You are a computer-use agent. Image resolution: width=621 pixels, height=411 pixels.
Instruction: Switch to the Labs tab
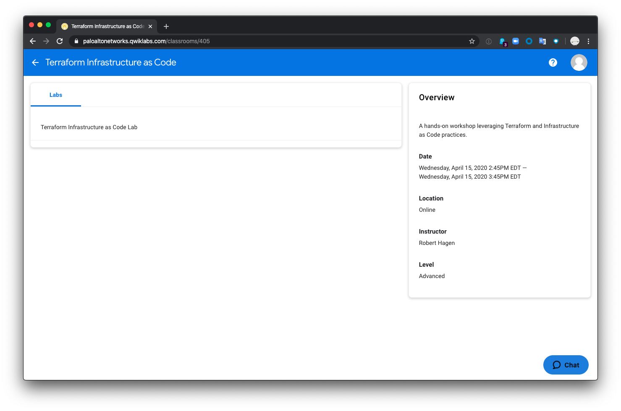pyautogui.click(x=56, y=95)
